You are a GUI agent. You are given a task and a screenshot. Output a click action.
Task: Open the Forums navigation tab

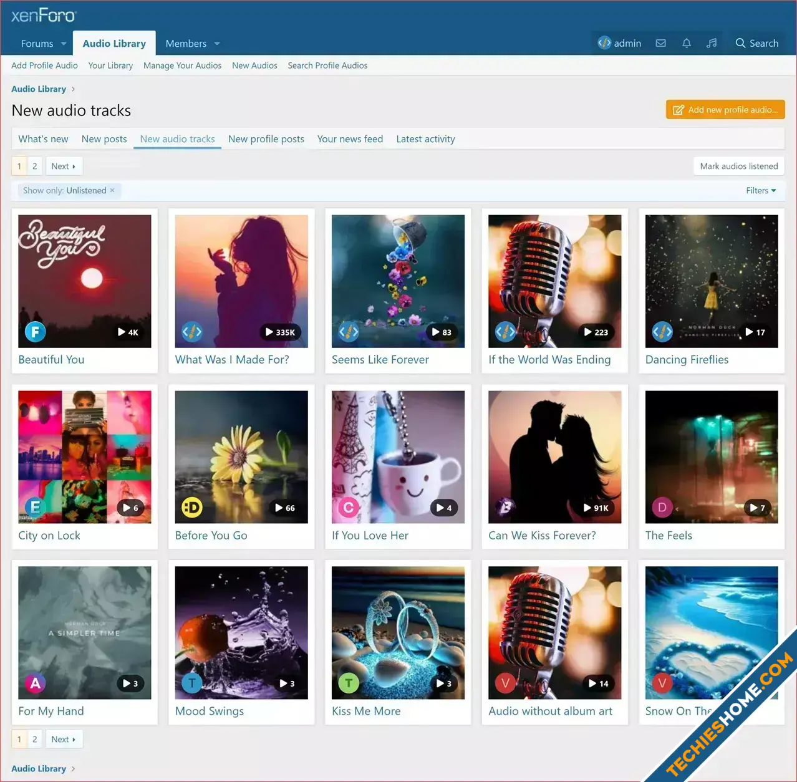tap(37, 44)
